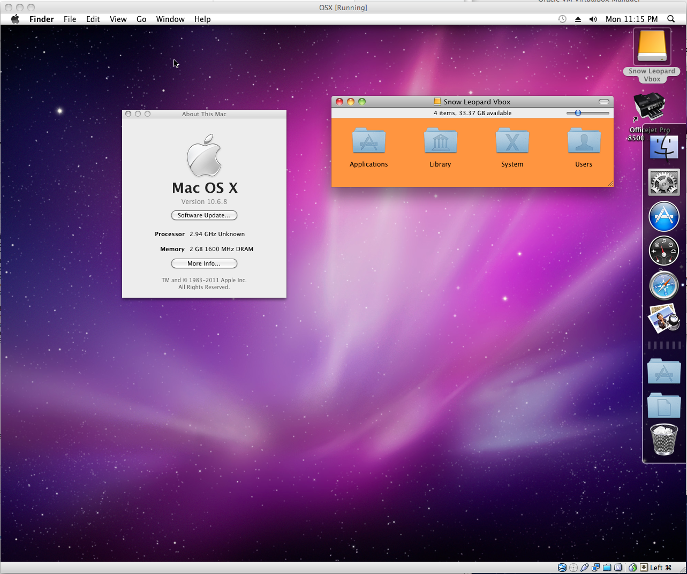Open Preview from the dock
This screenshot has width=687, height=574.
(663, 319)
